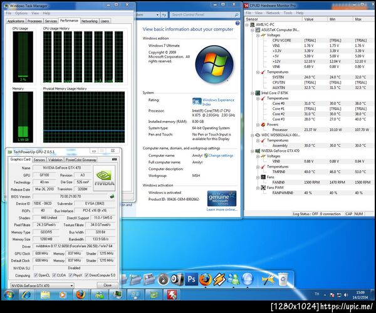Viewport: 376px width, 313px height.
Task: Collapse the AMILYC-PC root node
Action: (247, 24)
